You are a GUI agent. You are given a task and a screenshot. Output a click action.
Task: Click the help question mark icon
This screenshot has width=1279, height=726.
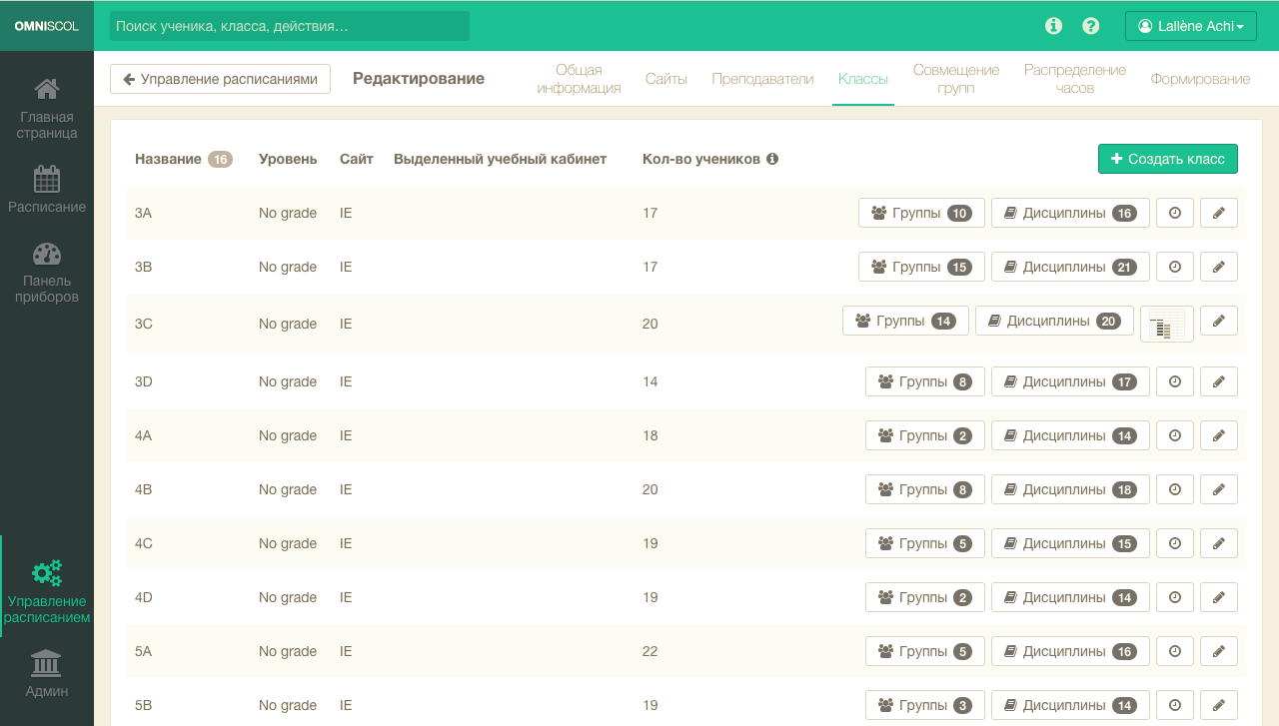coord(1091,26)
